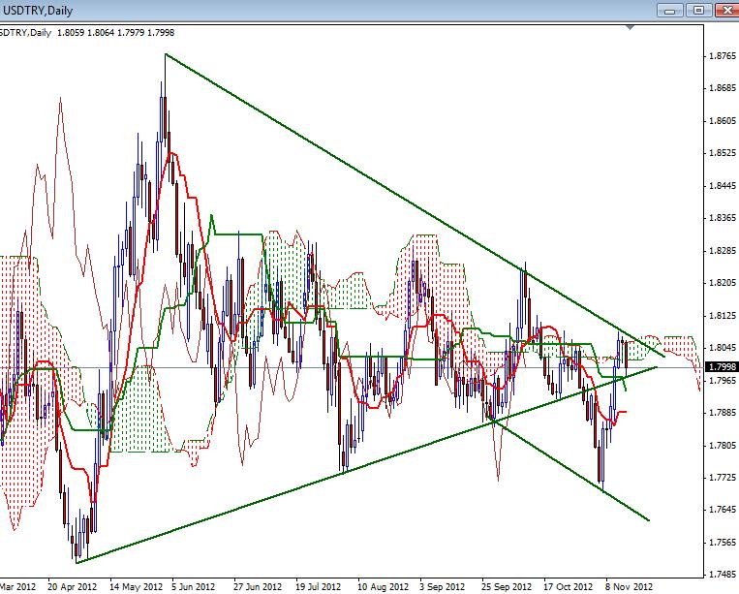The height and width of the screenshot is (594, 739).
Task: Click the 1.7725 price scale label
Action: 723,478
